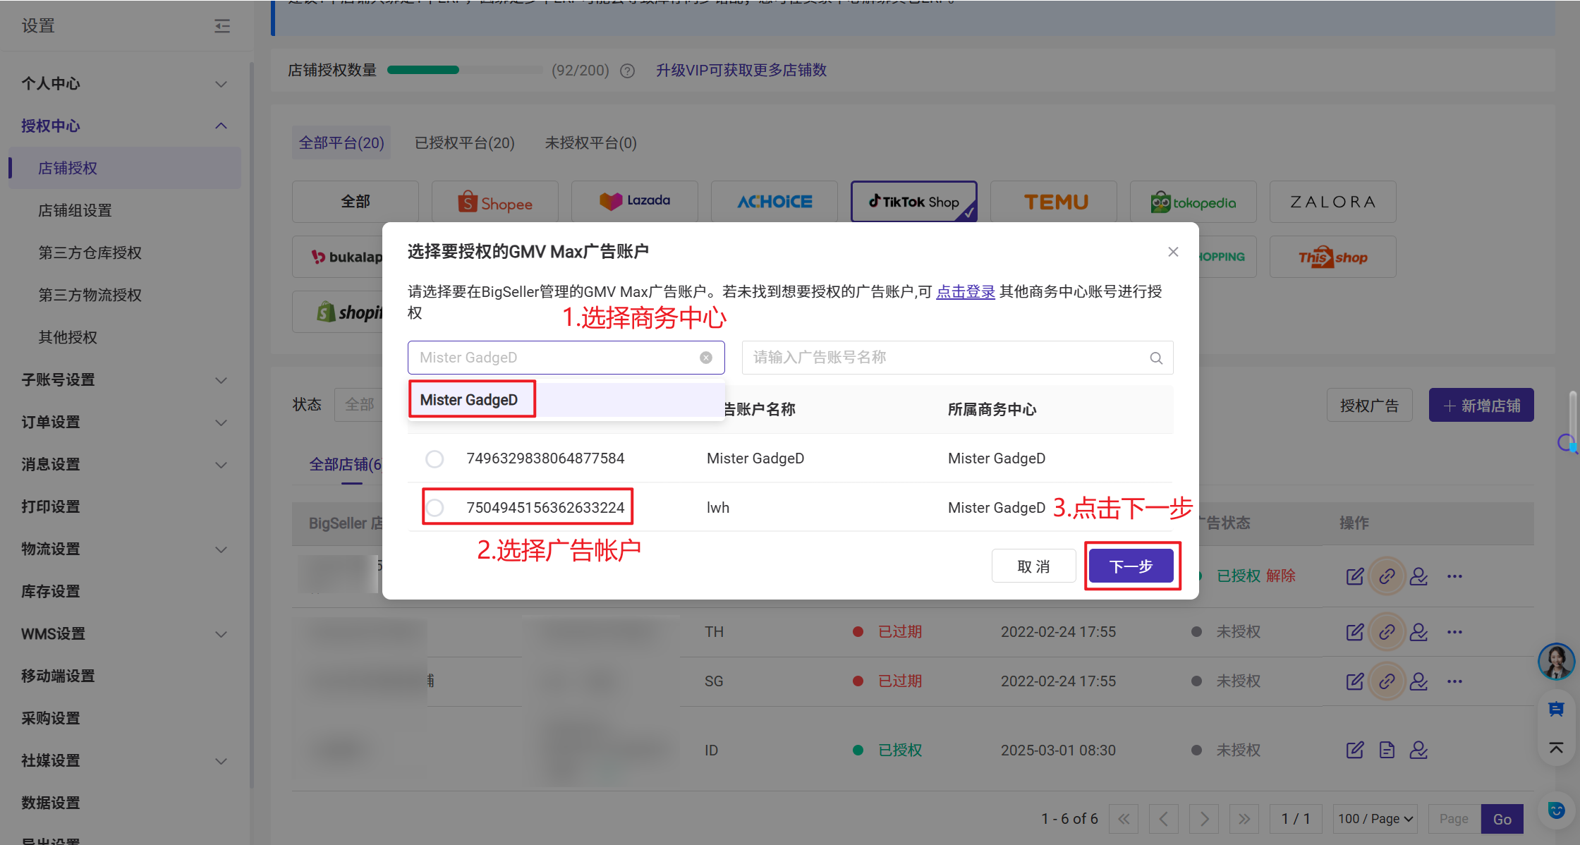1580x845 pixels.
Task: Open 店铺授权 in the sidebar
Action: point(125,168)
